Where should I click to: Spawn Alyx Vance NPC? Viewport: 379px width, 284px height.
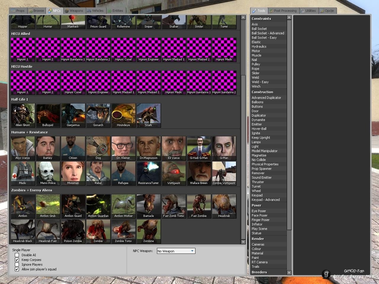[x=23, y=148]
